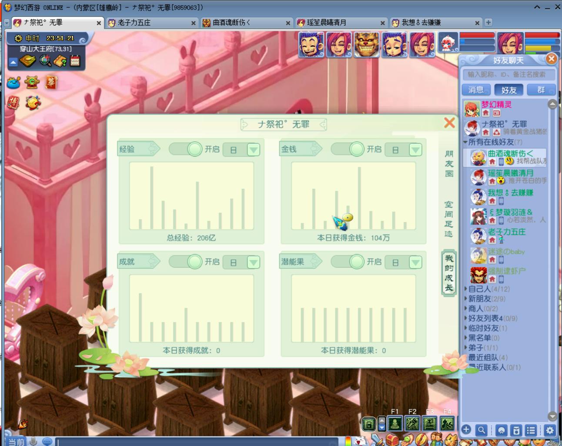The width and height of the screenshot is (562, 446).
Task: Focus the friend search input field
Action: click(x=508, y=74)
